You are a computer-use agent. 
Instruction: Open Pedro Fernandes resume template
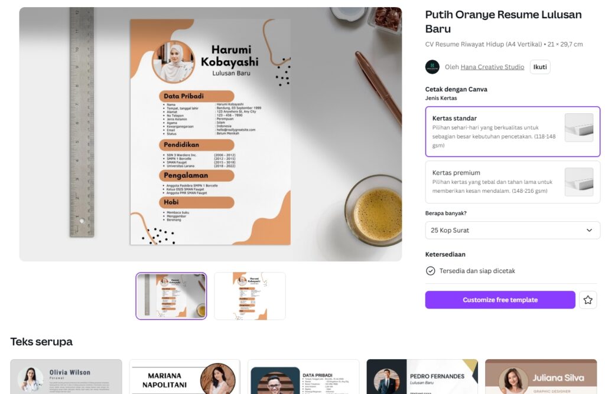(422, 377)
